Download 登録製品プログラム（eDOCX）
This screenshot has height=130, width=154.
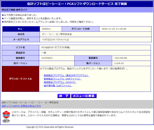[x=60, y=82]
